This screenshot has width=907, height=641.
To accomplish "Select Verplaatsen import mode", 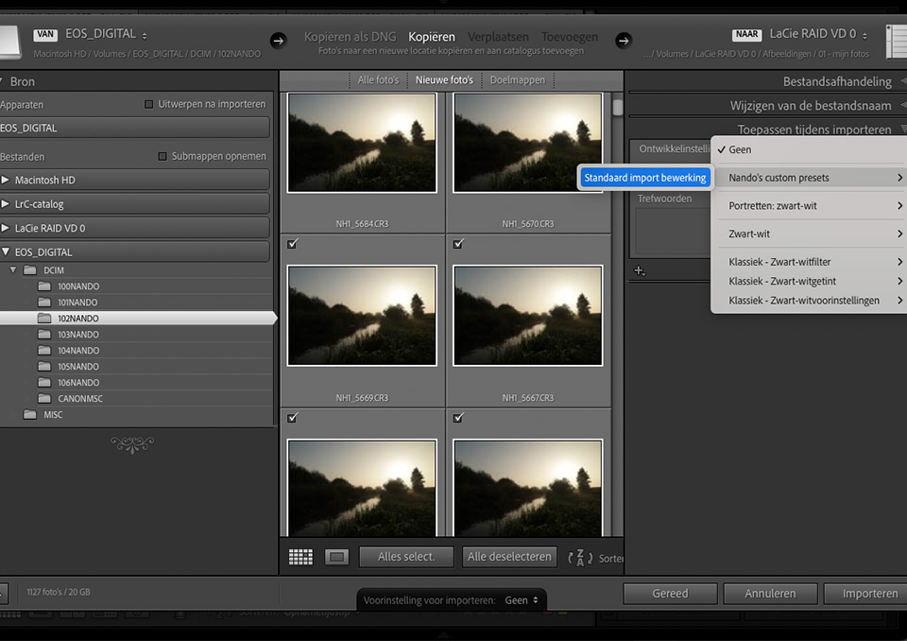I will 498,37.
